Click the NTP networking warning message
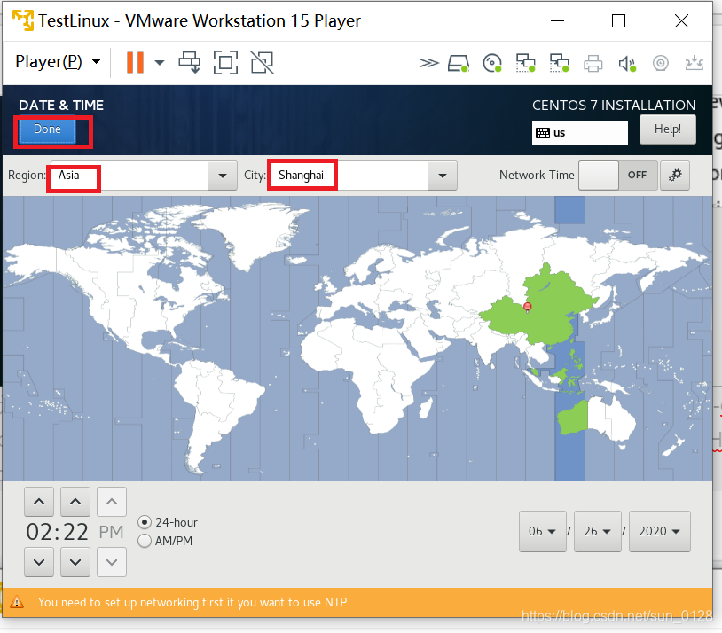The height and width of the screenshot is (633, 722). tap(192, 602)
